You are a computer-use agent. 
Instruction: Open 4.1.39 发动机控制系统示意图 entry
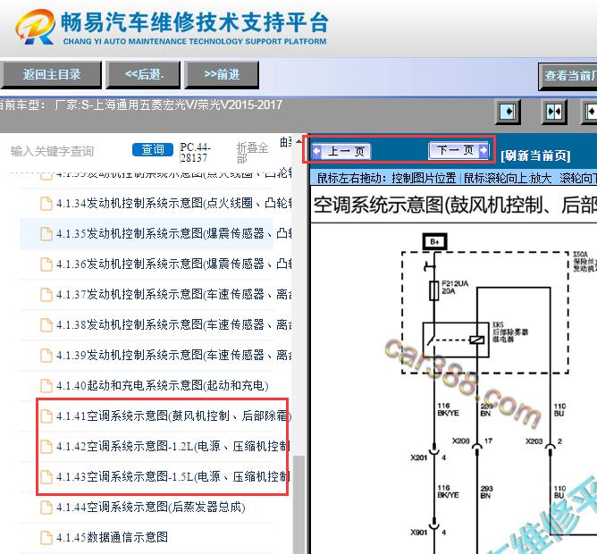pyautogui.click(x=173, y=356)
